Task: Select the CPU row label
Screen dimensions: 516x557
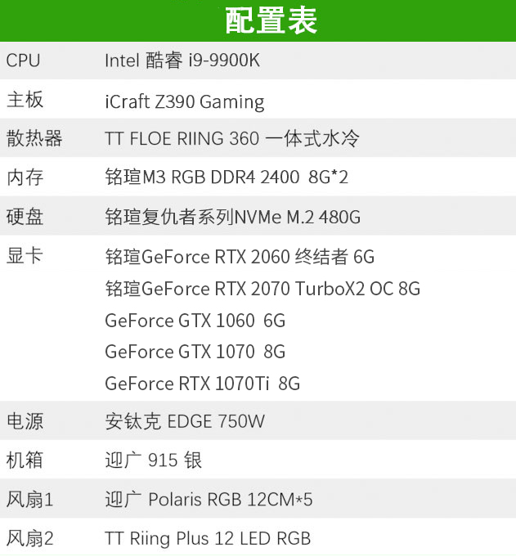Action: pos(23,61)
